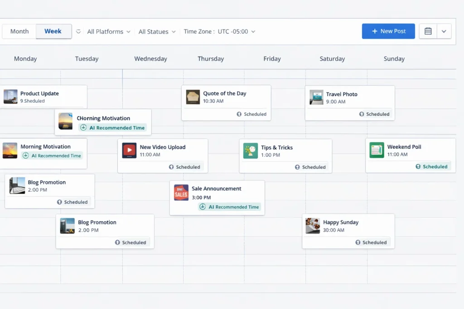This screenshot has height=309, width=464.
Task: Toggle AI Recommended Time on Morning Motivation
Action: tap(52, 156)
